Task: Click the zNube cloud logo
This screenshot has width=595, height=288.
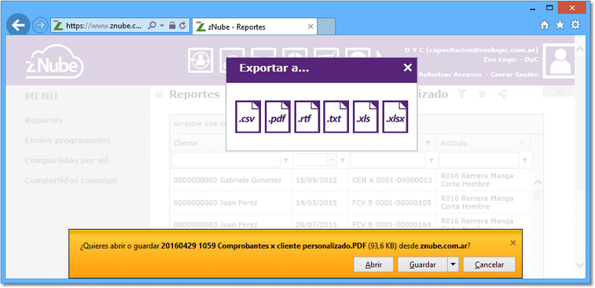Action: tap(55, 61)
